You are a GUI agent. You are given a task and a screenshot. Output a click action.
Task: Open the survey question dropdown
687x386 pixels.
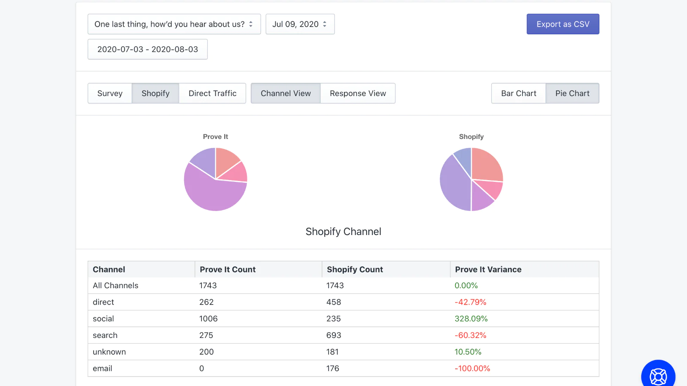(174, 24)
